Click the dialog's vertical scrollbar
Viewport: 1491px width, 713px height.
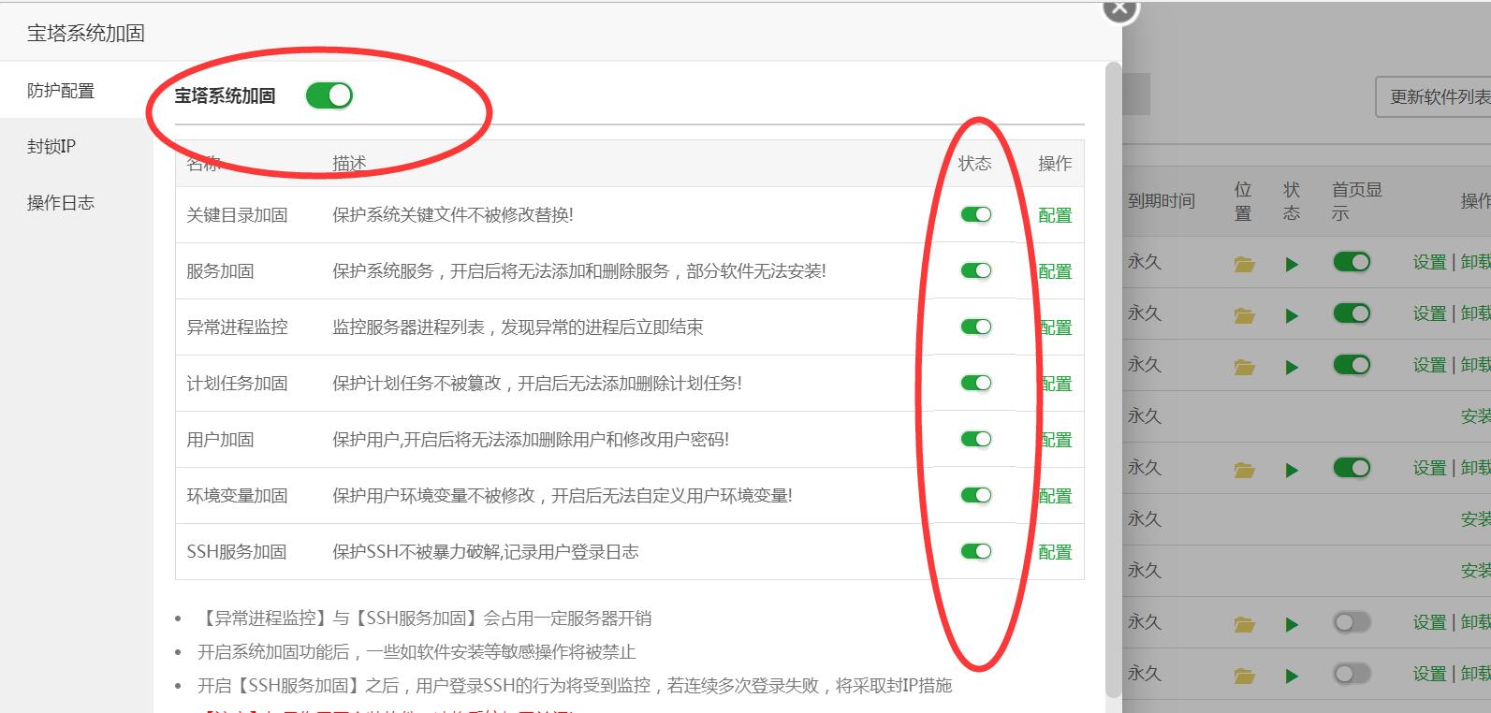(1113, 379)
